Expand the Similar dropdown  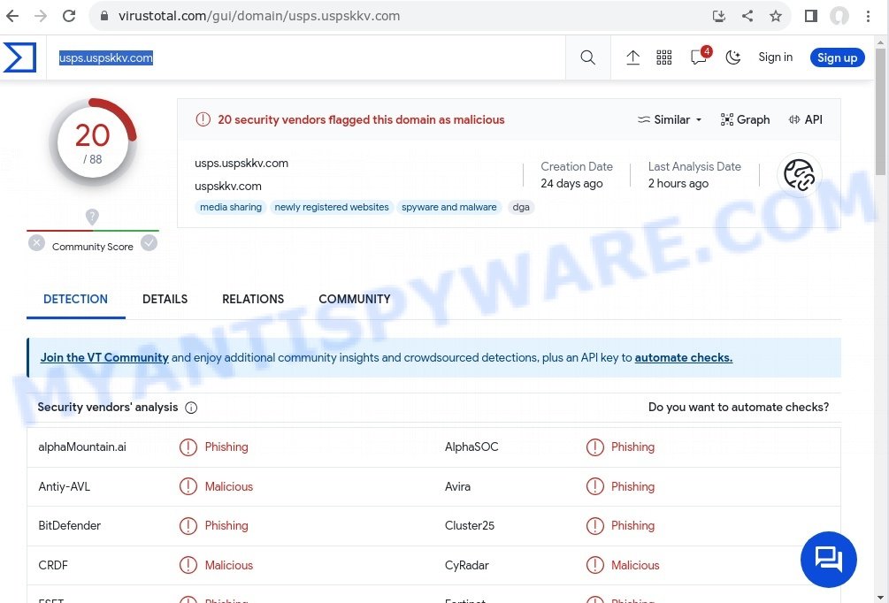click(x=671, y=119)
